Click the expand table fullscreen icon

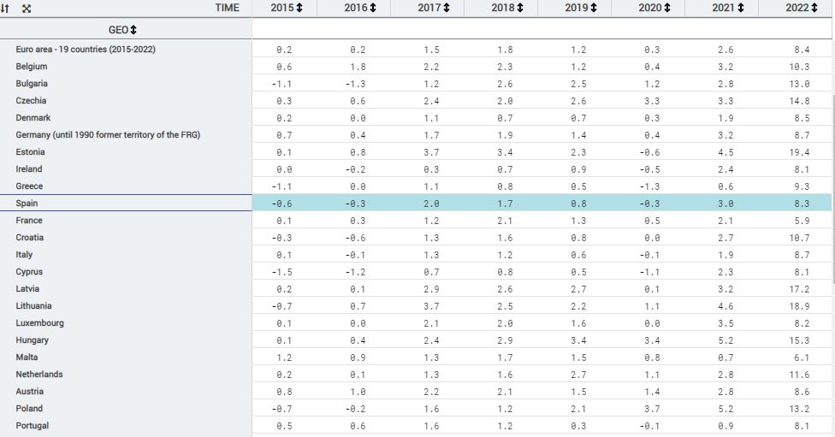pyautogui.click(x=26, y=9)
